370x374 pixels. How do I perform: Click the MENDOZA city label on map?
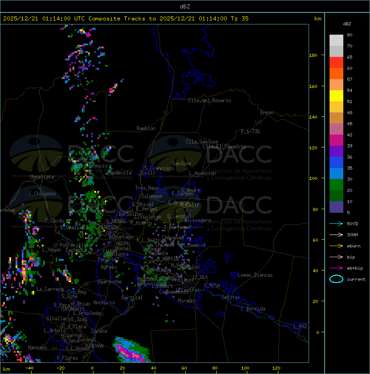coord(109,227)
